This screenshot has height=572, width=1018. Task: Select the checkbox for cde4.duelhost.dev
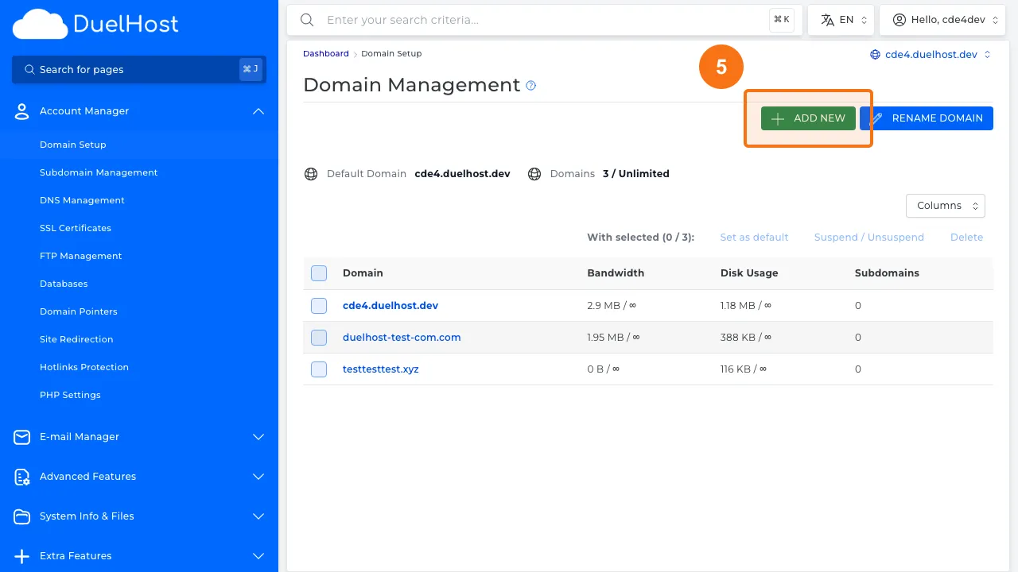(318, 306)
